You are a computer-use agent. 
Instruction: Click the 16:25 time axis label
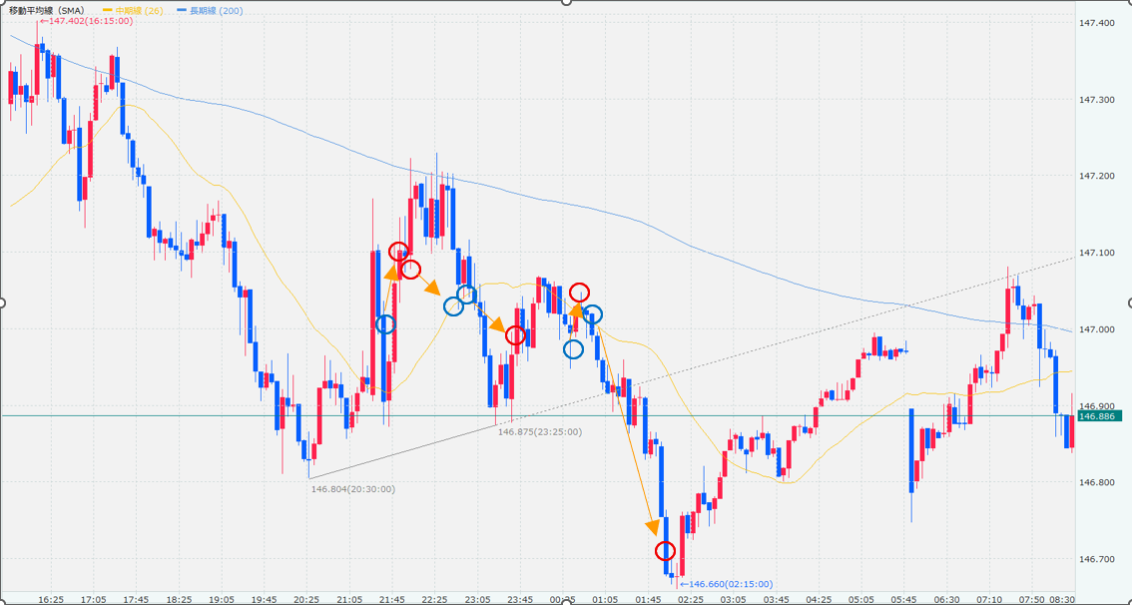(51, 599)
